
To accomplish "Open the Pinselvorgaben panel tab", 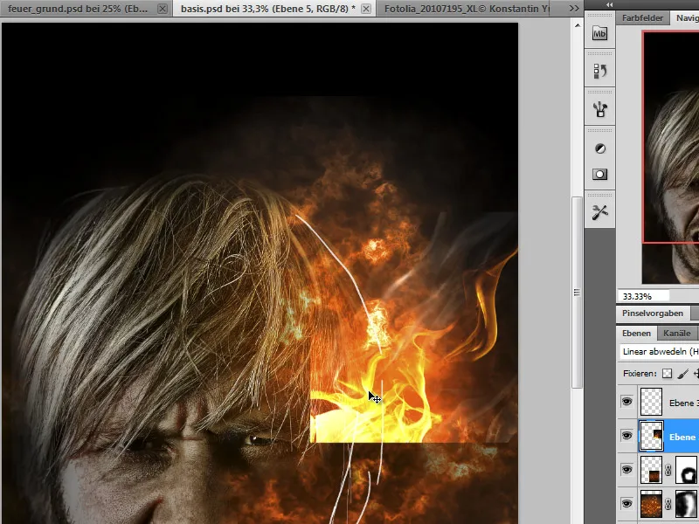I will pos(653,314).
